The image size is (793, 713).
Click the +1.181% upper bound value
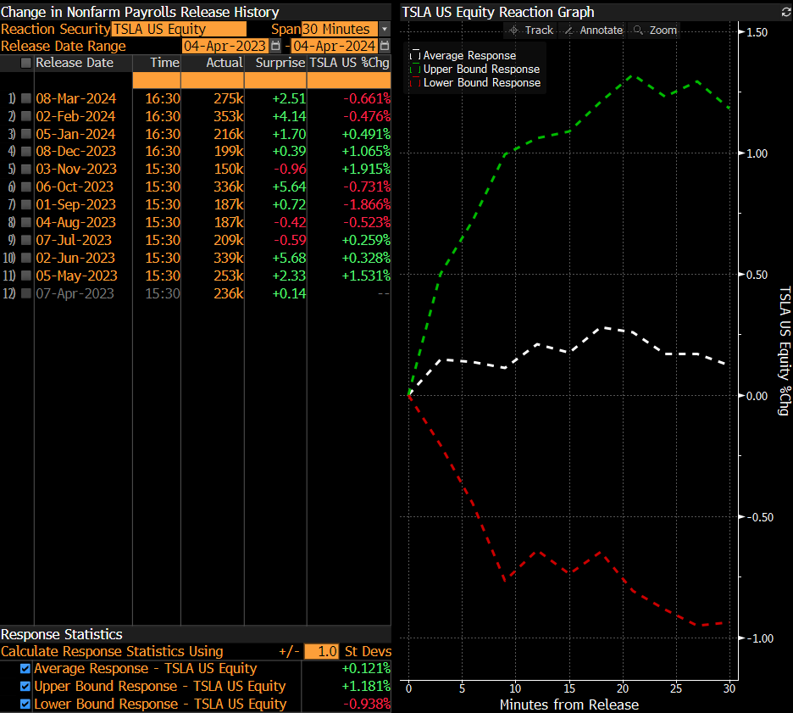[x=366, y=686]
